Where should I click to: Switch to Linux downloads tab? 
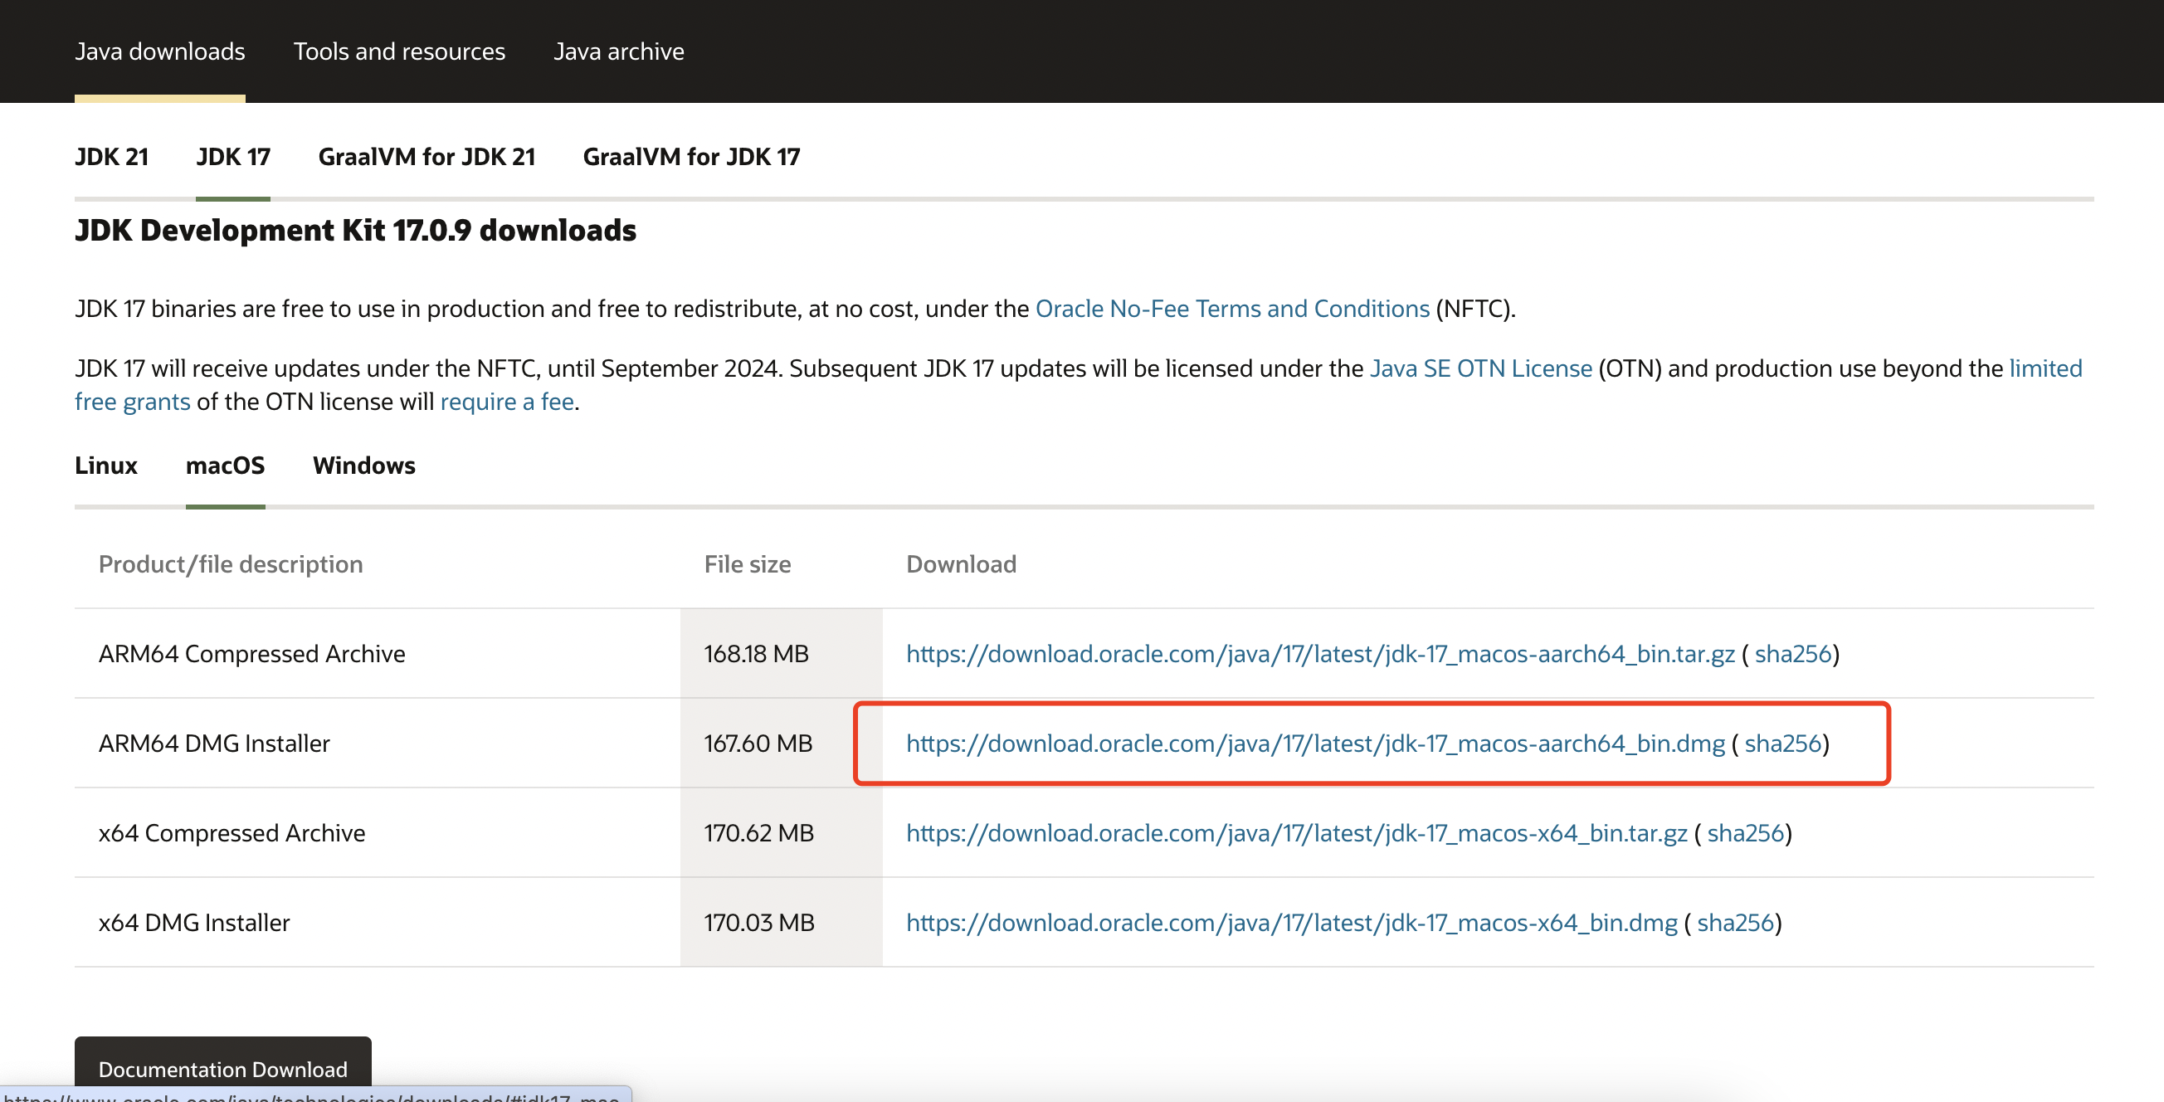(x=105, y=466)
